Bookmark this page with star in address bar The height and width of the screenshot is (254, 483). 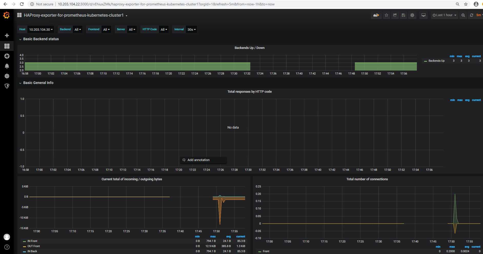(x=466, y=4)
